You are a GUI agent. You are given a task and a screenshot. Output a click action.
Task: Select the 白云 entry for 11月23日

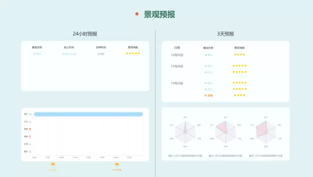coord(209,89)
